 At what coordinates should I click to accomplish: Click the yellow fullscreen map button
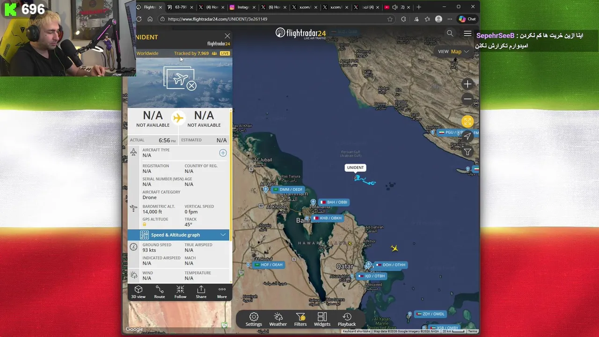coord(468,122)
